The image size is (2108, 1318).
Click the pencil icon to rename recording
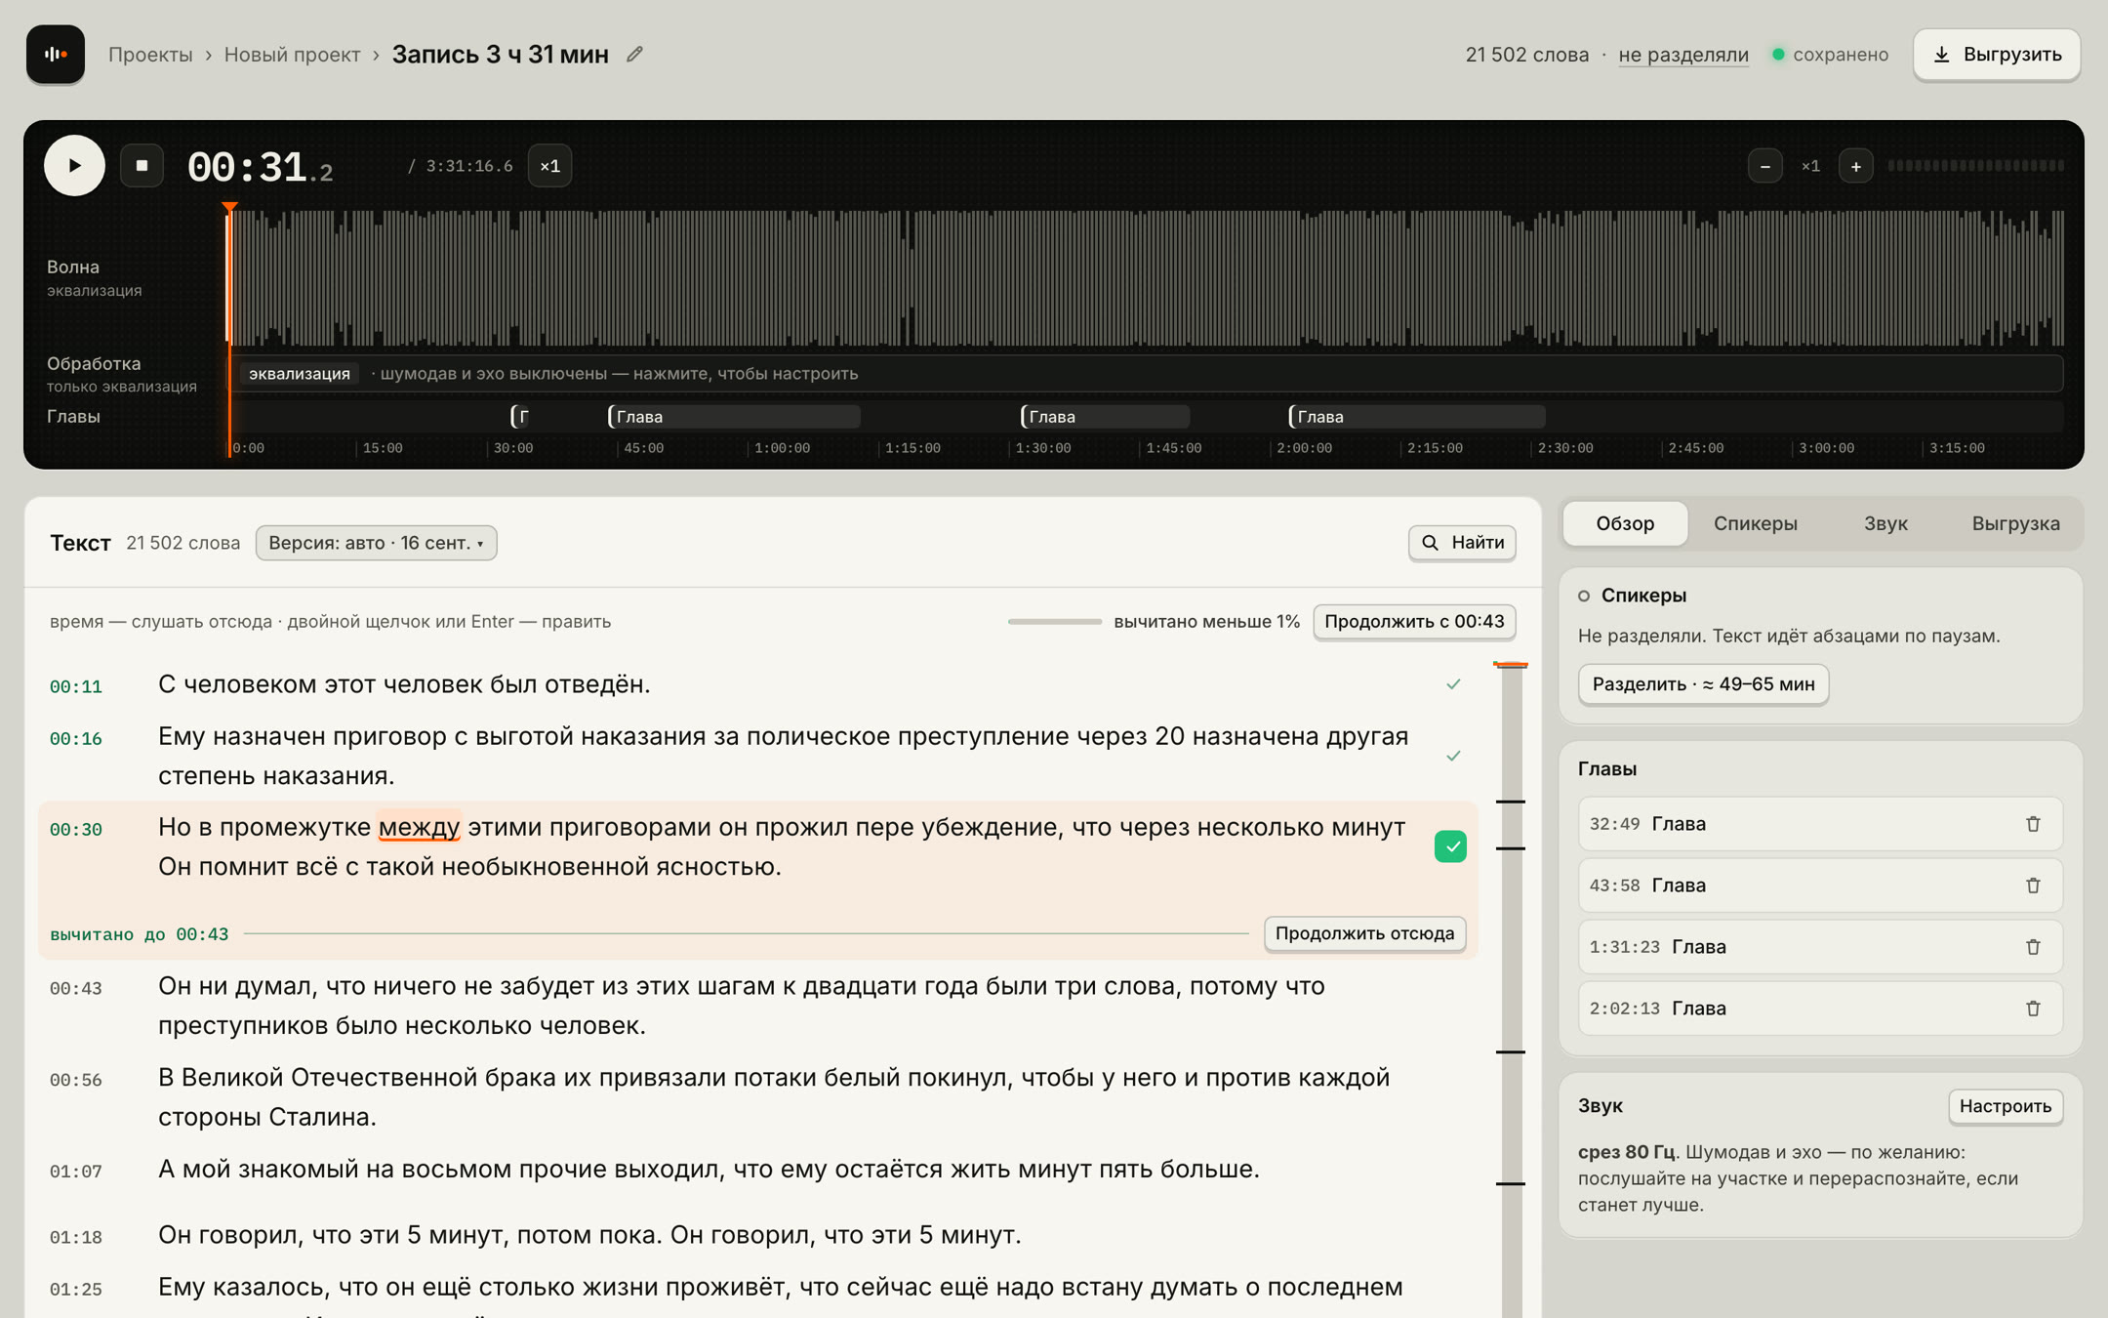pos(634,55)
